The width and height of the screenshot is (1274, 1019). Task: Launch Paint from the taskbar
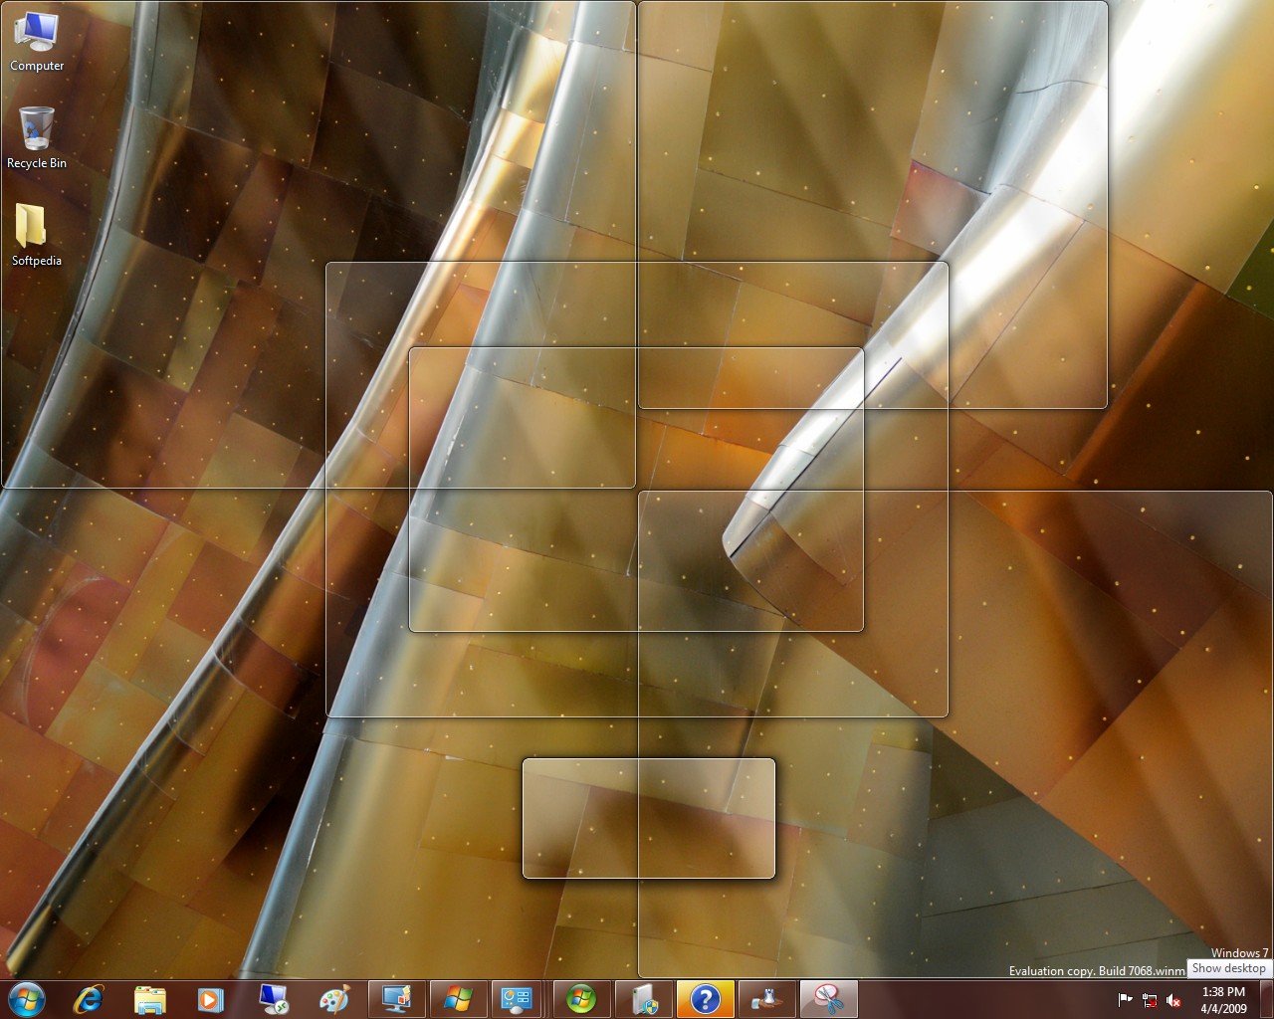334,999
